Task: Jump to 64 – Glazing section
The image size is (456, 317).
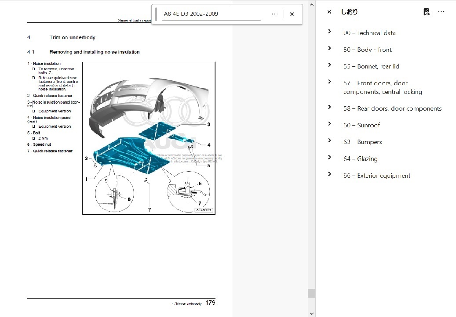Action: tap(360, 159)
